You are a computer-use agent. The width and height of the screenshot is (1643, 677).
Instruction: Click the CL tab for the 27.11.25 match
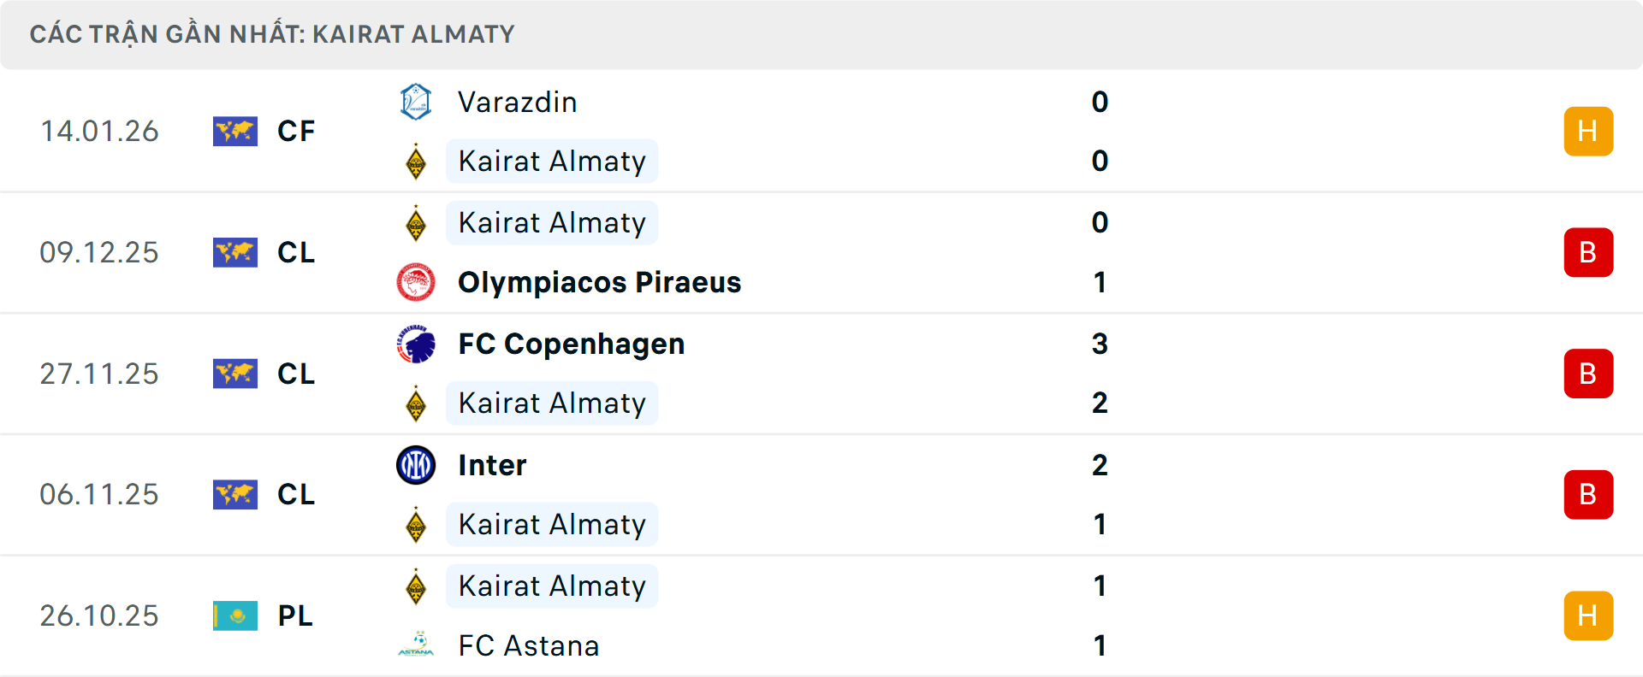295,374
